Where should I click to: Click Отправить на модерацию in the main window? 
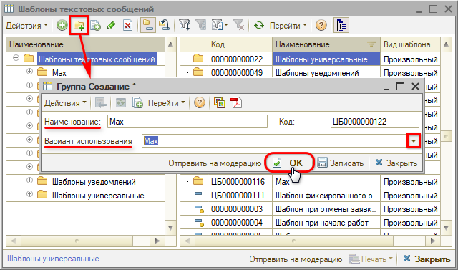pos(296,259)
